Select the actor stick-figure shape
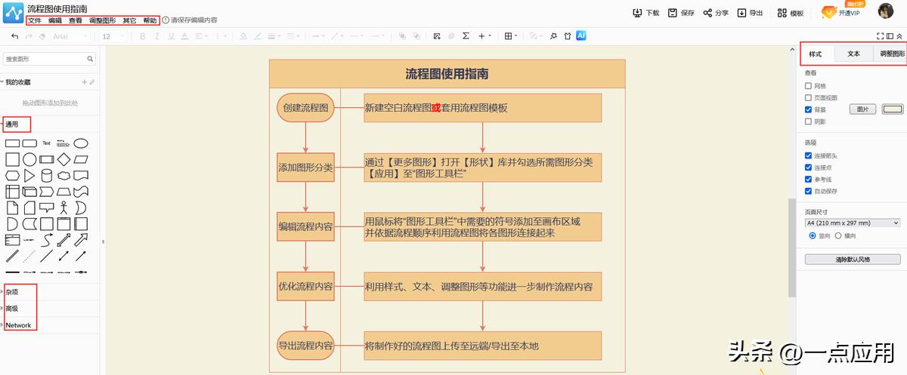Image resolution: width=907 pixels, height=375 pixels. coord(63,207)
